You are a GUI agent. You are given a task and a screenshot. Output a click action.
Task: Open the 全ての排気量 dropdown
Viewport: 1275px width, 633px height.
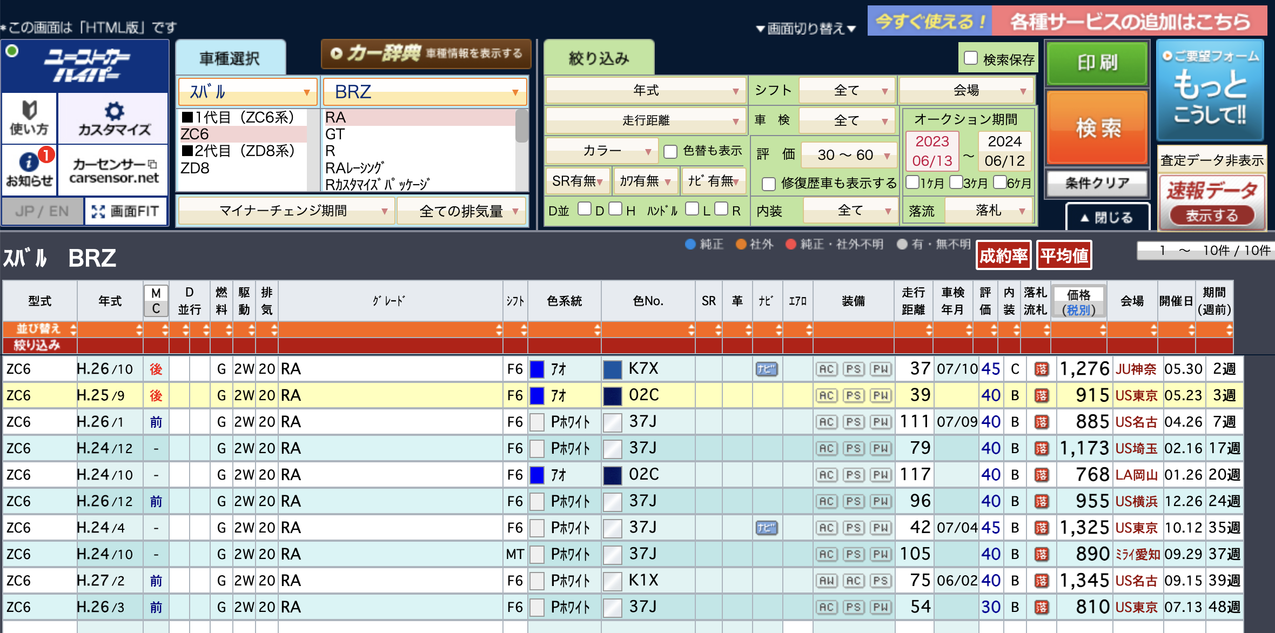coord(462,211)
